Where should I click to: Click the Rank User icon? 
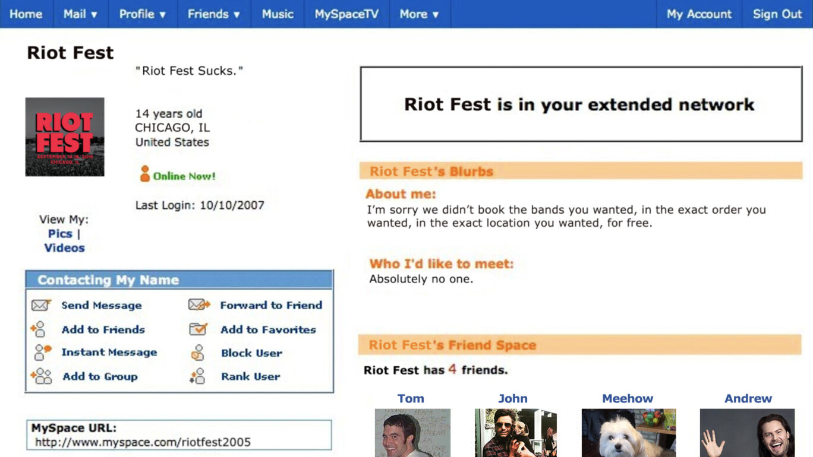pos(198,376)
